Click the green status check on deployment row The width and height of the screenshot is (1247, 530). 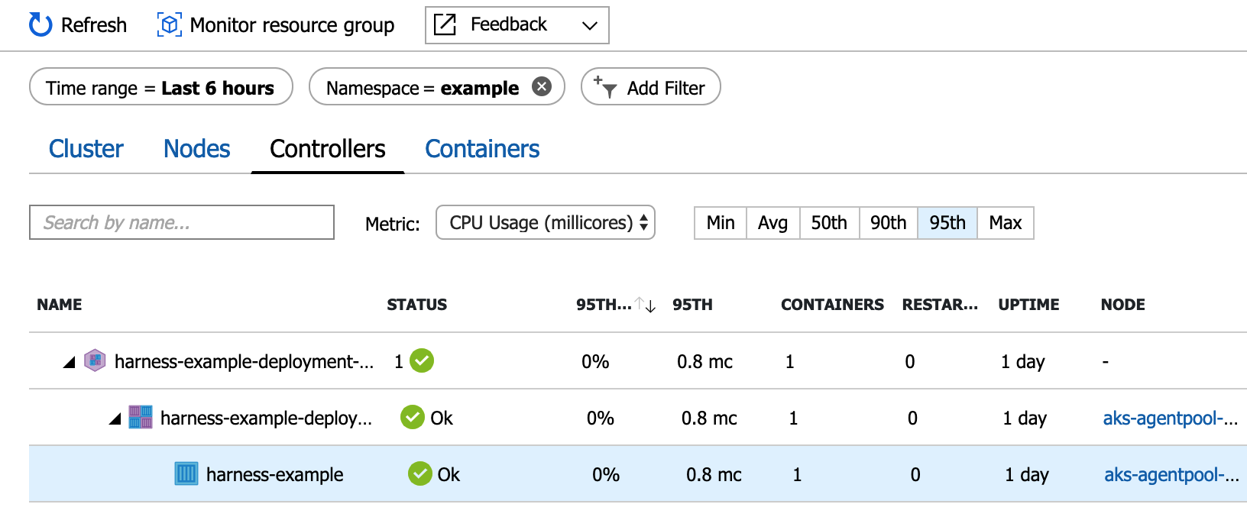(422, 360)
